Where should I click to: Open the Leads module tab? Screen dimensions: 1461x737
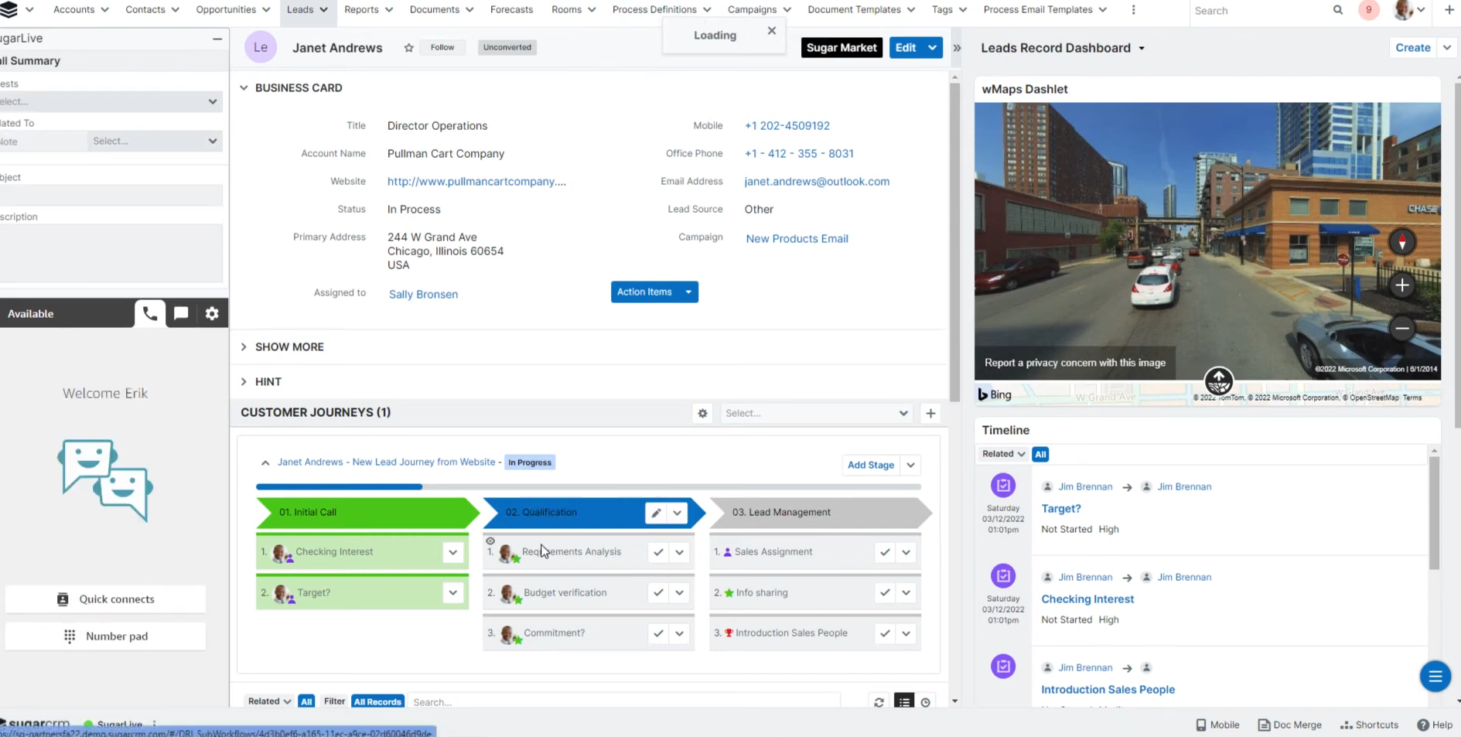coord(307,10)
